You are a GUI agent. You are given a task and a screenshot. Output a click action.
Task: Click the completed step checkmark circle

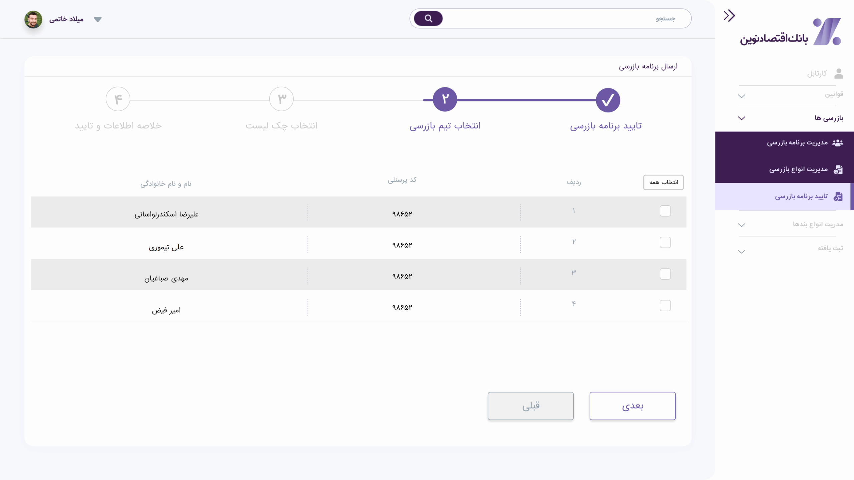608,100
